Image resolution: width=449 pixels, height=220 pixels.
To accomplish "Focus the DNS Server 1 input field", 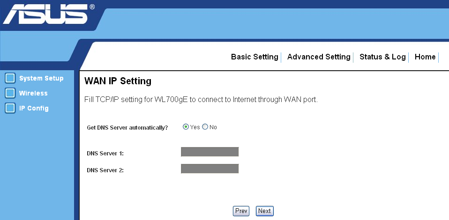I will tap(210, 152).
